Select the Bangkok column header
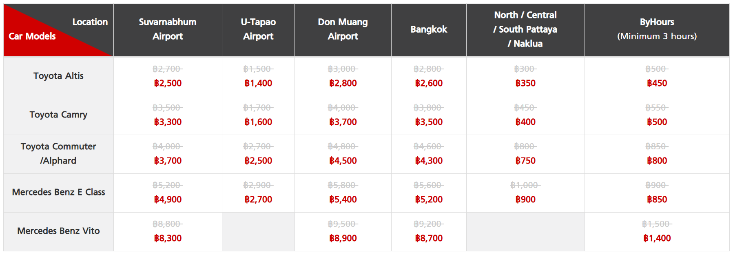Viewport: 733px width, 255px height. pyautogui.click(x=429, y=29)
